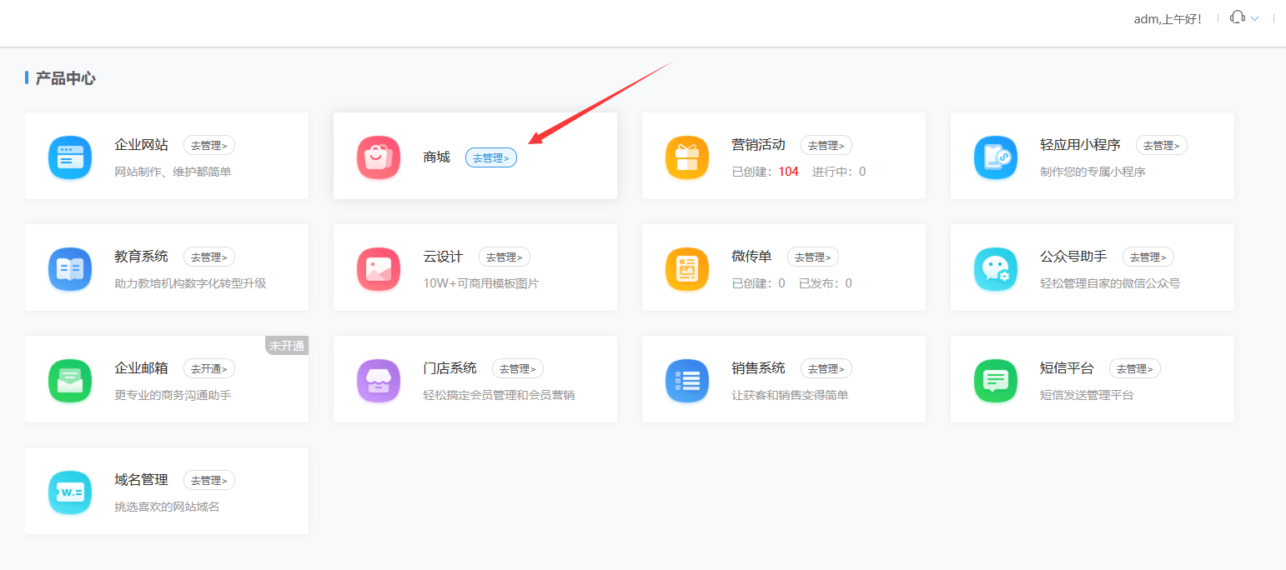Select the 销售系统 title text

tap(759, 368)
